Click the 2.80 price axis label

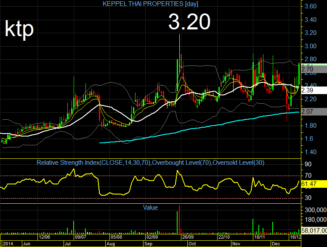click(311, 59)
